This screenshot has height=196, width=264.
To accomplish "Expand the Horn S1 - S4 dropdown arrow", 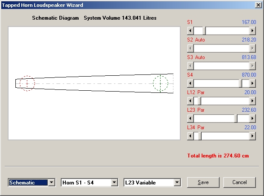I will tap(114, 182).
